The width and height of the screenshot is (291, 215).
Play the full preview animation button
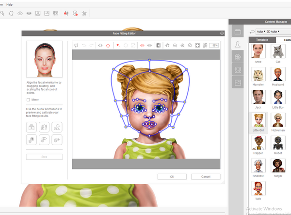click(x=32, y=127)
